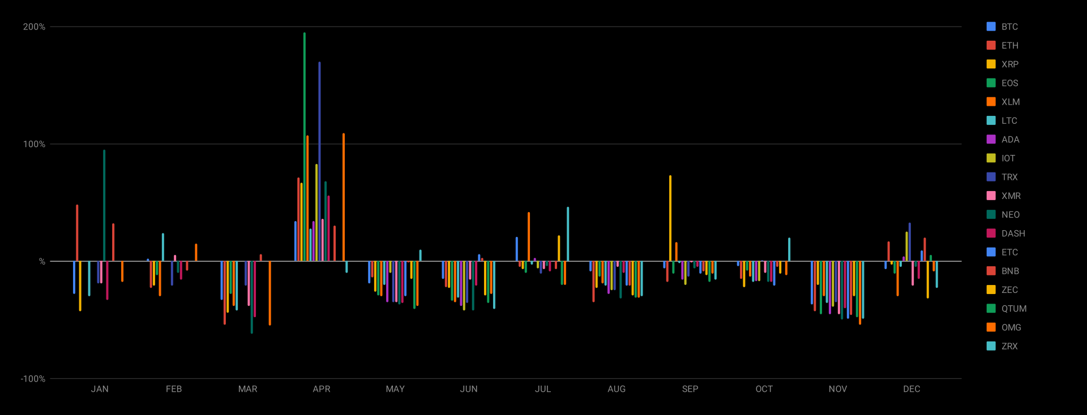This screenshot has height=415, width=1087.
Task: Click the magenta swatch next to DASH
Action: click(x=991, y=233)
